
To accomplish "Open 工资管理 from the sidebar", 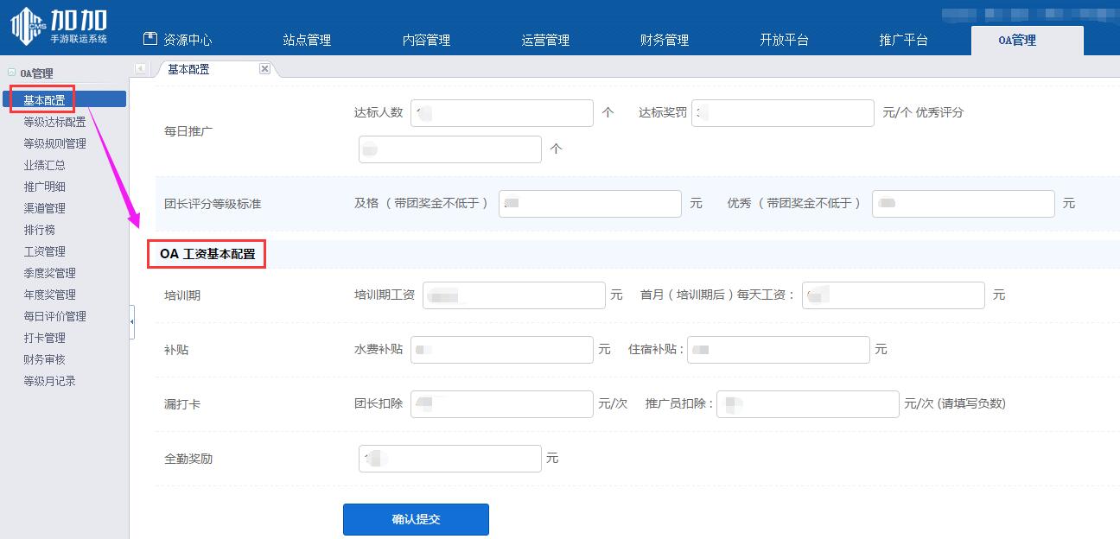I will 44,251.
